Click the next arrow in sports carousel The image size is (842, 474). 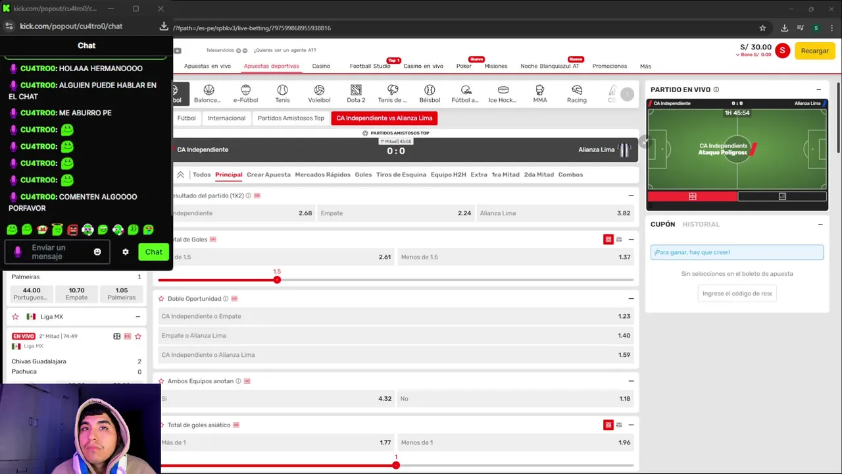pos(628,94)
